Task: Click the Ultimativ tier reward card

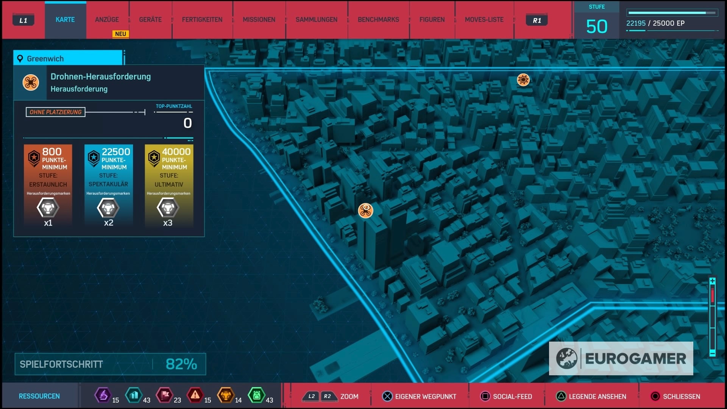Action: click(x=169, y=186)
